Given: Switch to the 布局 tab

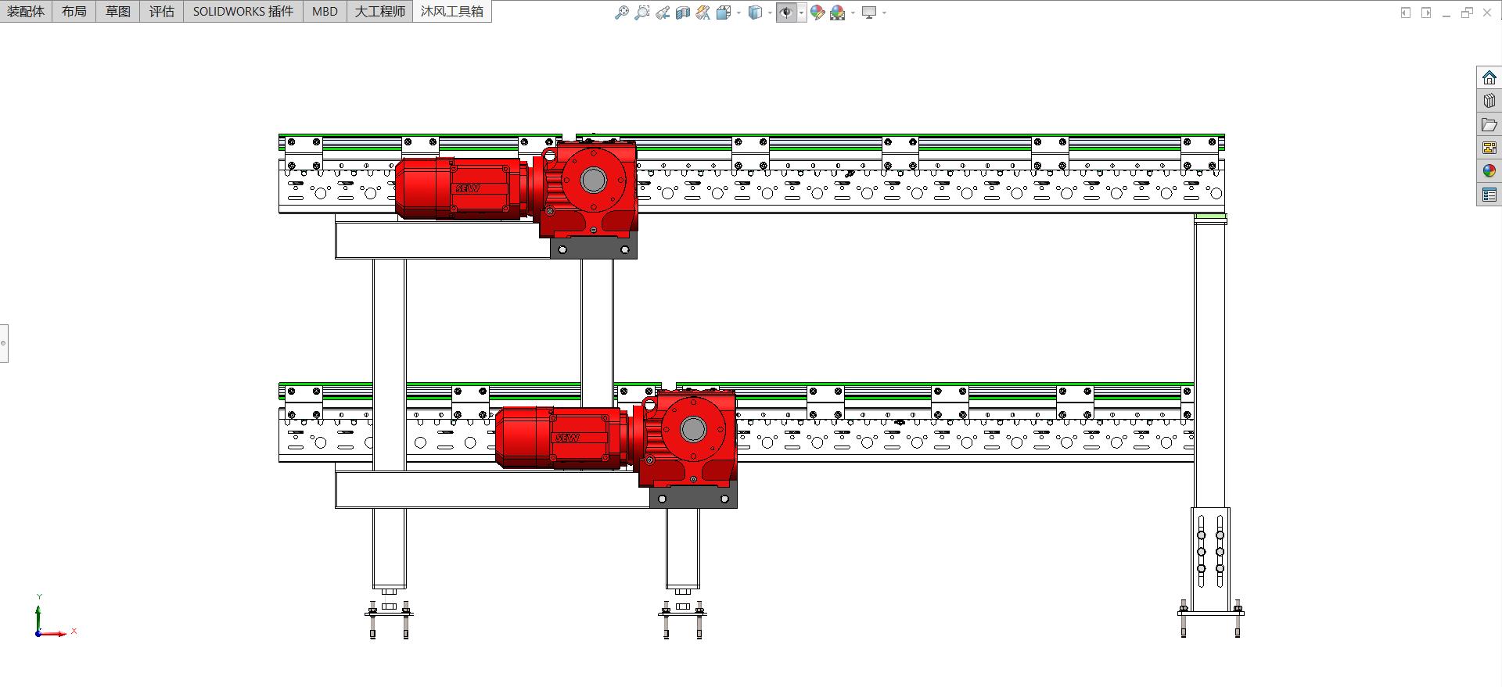Looking at the screenshot, I should coord(74,11).
